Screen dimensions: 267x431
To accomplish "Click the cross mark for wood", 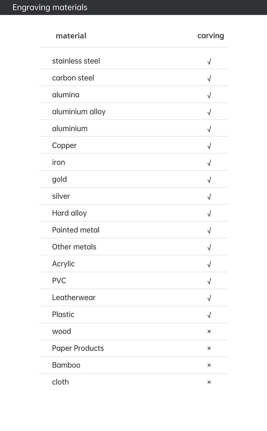I will coord(209,331).
